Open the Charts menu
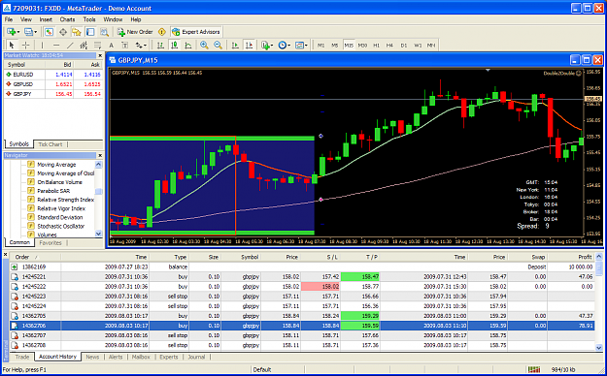 (67, 19)
